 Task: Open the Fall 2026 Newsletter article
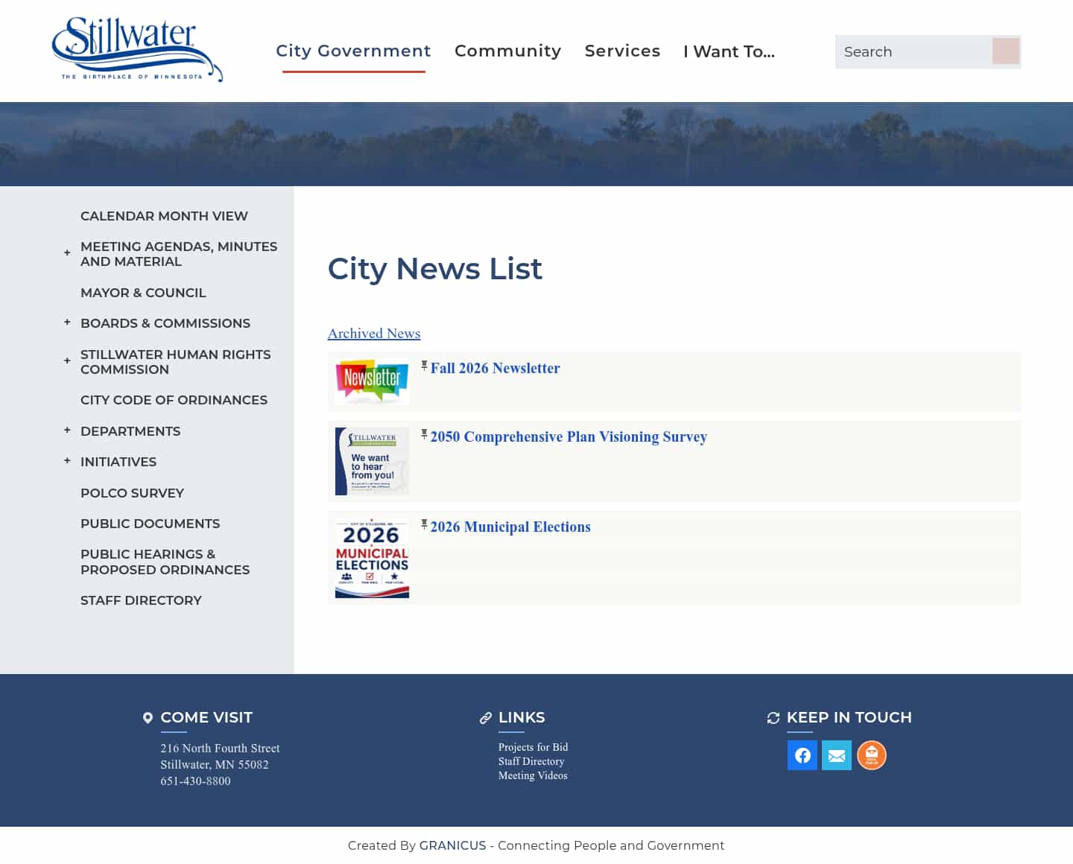coord(495,368)
